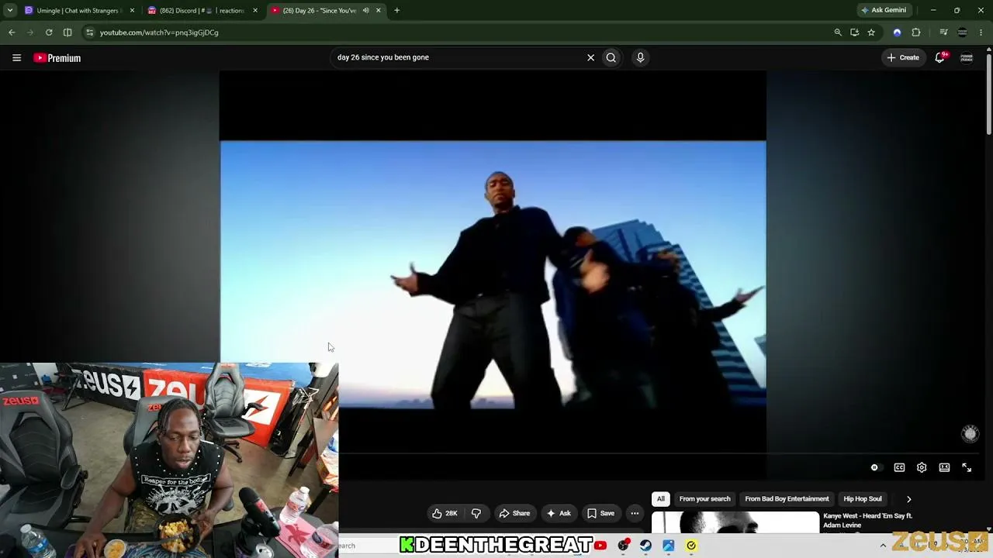Open zoom magnifier in address bar
The image size is (993, 558).
coord(838,33)
